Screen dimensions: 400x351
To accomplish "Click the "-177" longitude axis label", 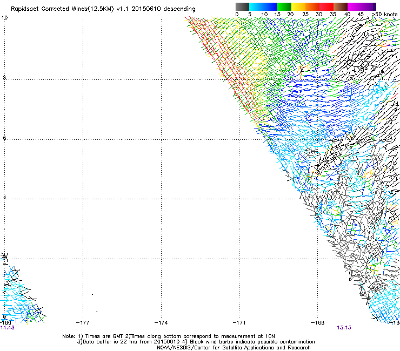I will coord(83,323).
